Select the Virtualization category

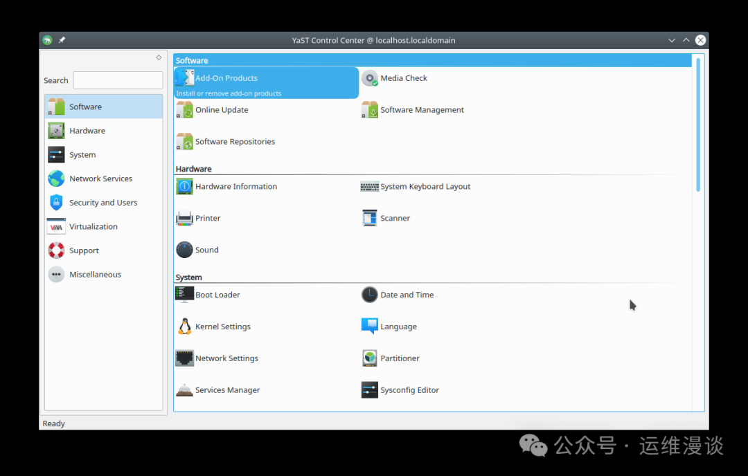pos(103,226)
